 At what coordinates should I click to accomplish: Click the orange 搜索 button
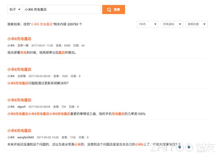coord(114,9)
